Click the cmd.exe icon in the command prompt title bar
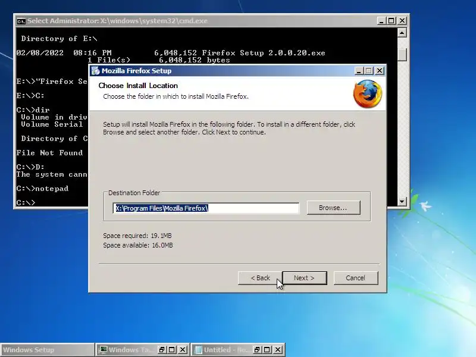The height and width of the screenshot is (357, 476). coord(21,21)
